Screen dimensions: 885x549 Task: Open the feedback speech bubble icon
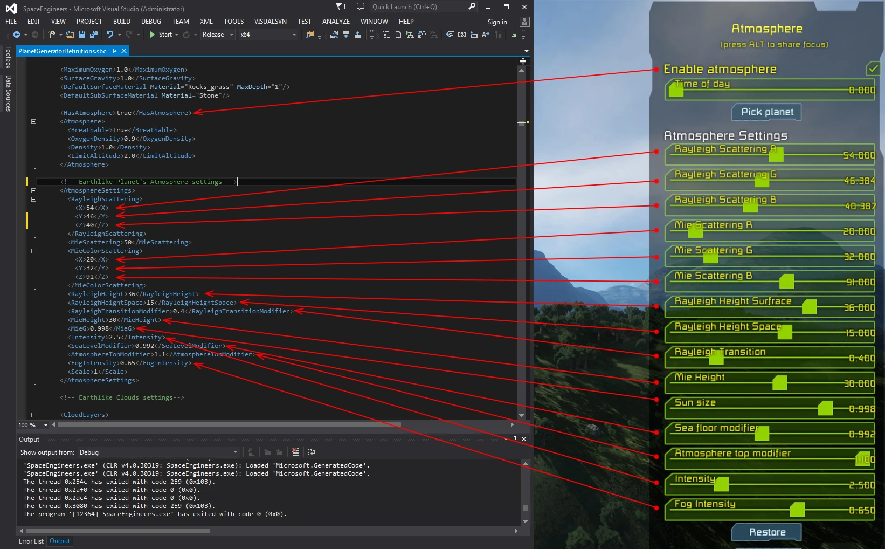click(361, 6)
